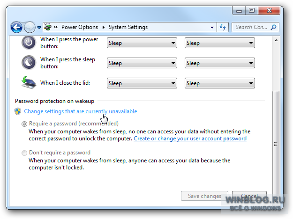293x219 pixels.
Task: Open first close the lid Sleep dropdown
Action: click(x=142, y=83)
